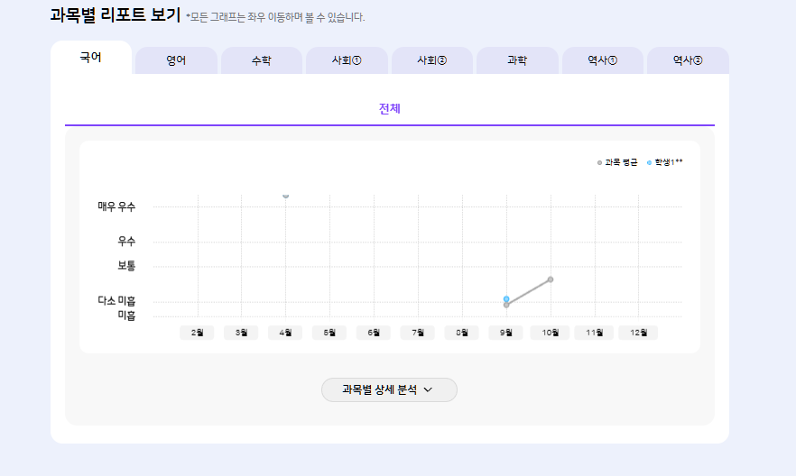Image resolution: width=796 pixels, height=476 pixels.
Task: Go to the 사회② tab
Action: pyautogui.click(x=431, y=61)
